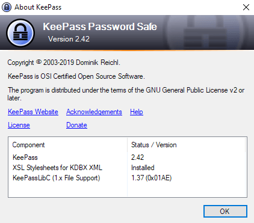Open the KeePass Website link
This screenshot has height=223, width=254.
33,112
